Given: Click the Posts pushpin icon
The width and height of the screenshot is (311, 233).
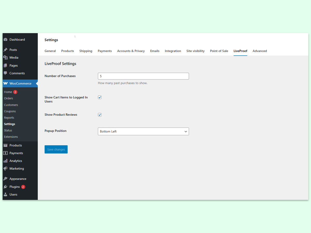Looking at the screenshot, I should click(5, 50).
